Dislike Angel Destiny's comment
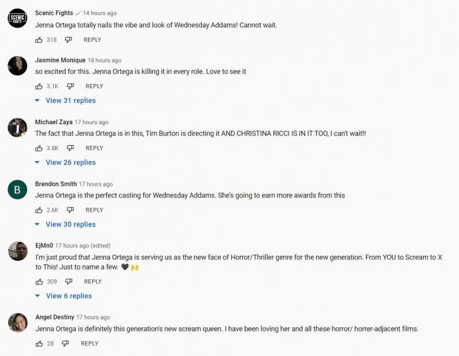459x356 pixels. [x=65, y=343]
